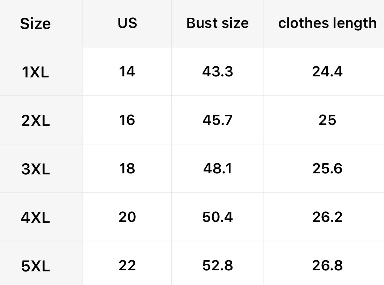Select US size 14 cell
This screenshot has width=384, height=285.
(x=127, y=72)
